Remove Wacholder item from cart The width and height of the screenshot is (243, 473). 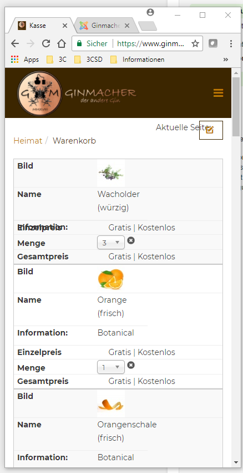(131, 240)
